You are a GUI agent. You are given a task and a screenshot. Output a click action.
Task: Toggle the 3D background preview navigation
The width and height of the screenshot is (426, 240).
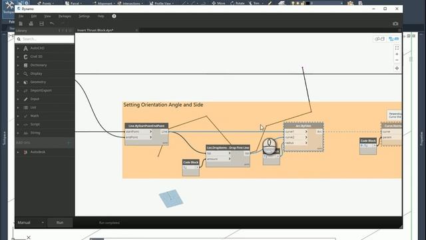tap(380, 39)
